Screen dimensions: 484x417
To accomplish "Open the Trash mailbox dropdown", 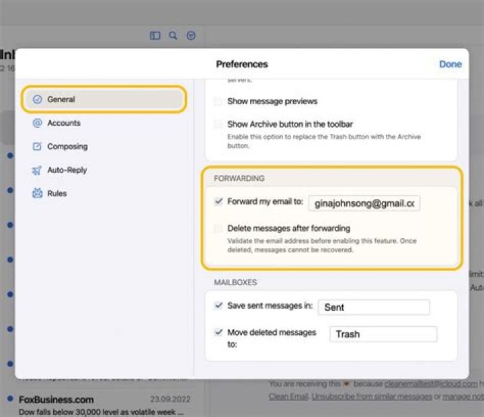I will (382, 334).
